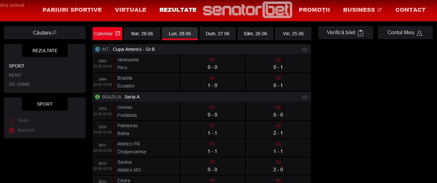The image size is (437, 183).
Task: Toggle eye visibility for Brazilia Seria A
Action: pyautogui.click(x=305, y=97)
